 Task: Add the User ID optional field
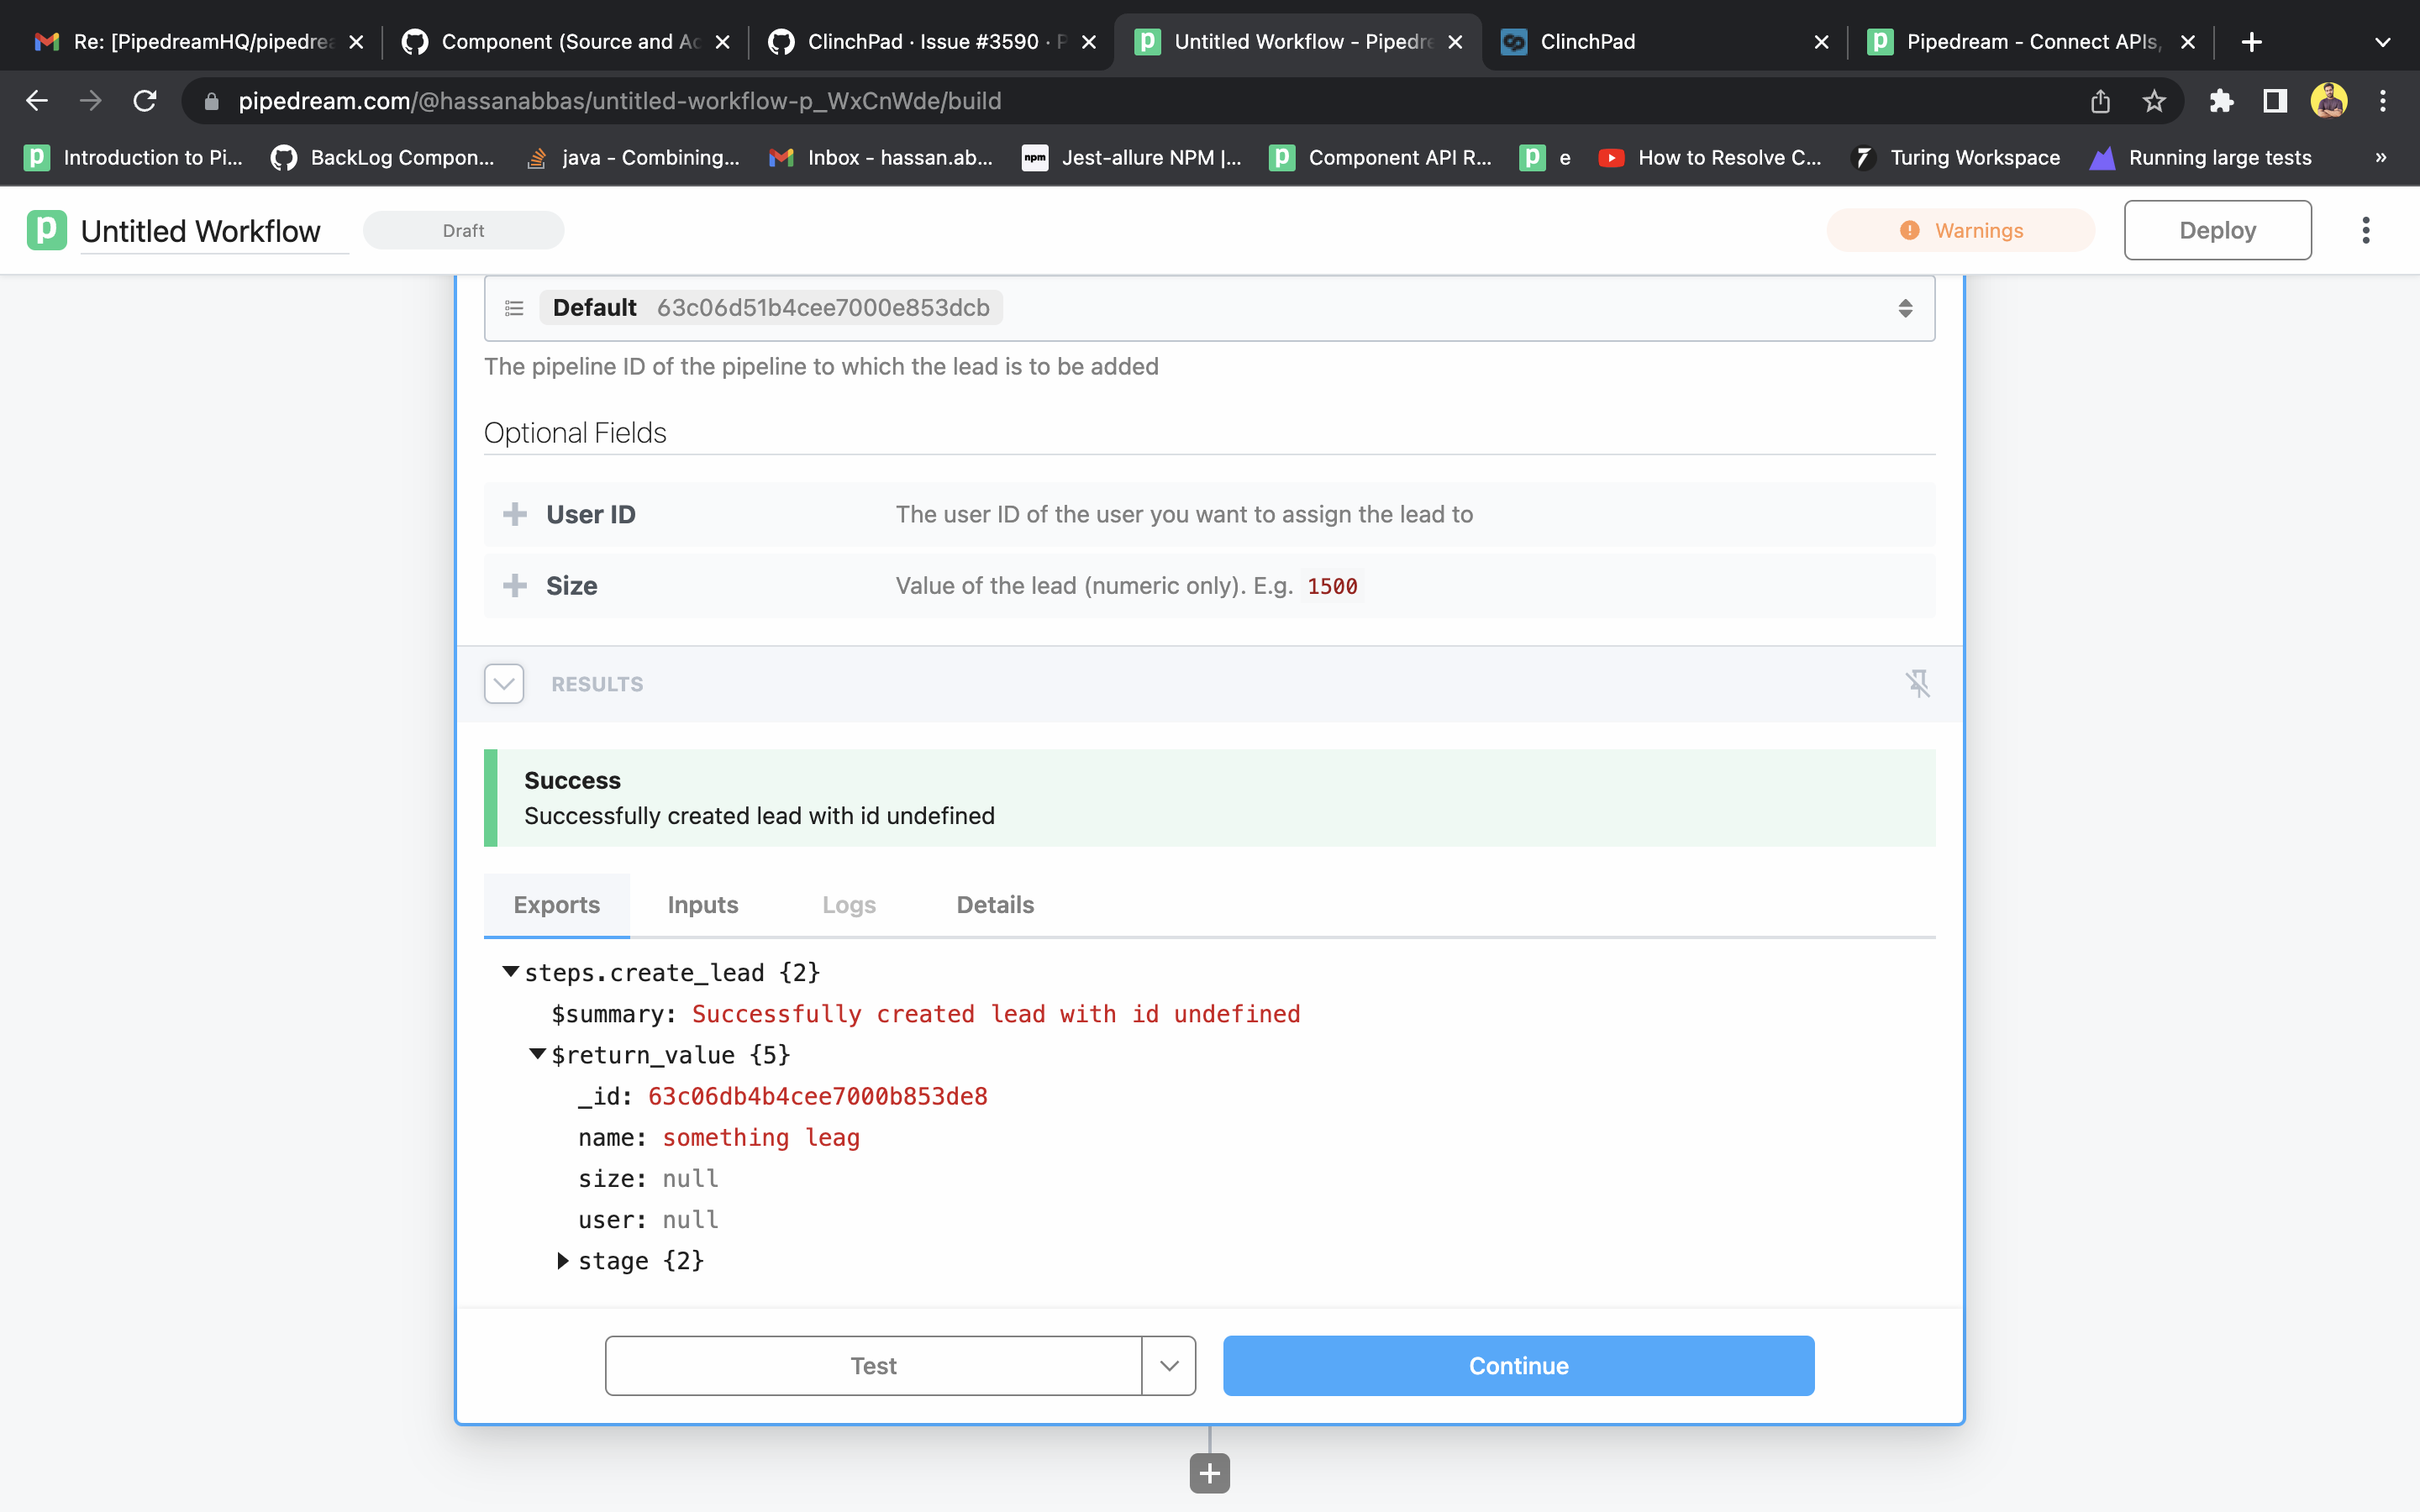pyautogui.click(x=515, y=514)
